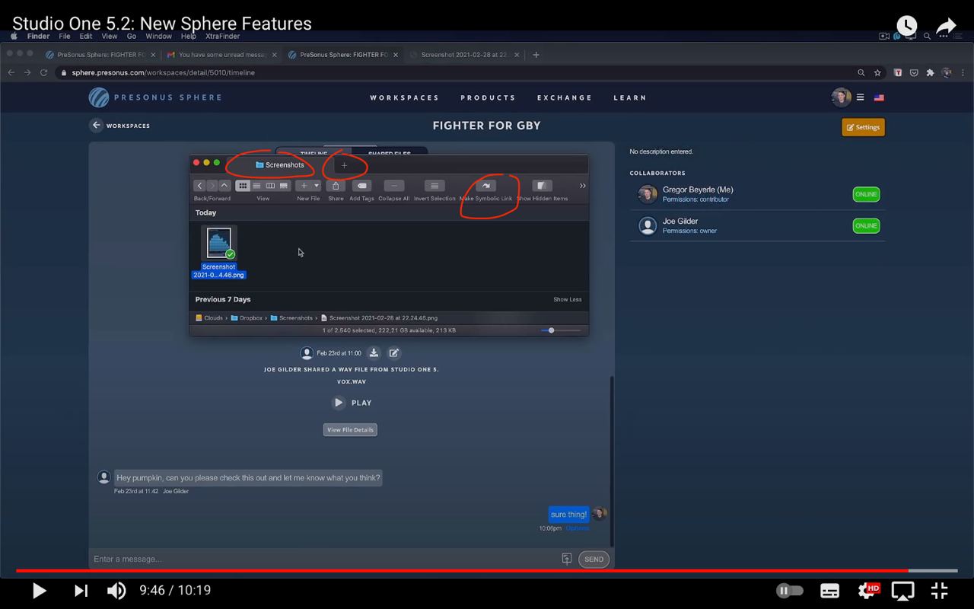Click the PreSonus Sphere logo
The height and width of the screenshot is (609, 974).
(x=155, y=97)
